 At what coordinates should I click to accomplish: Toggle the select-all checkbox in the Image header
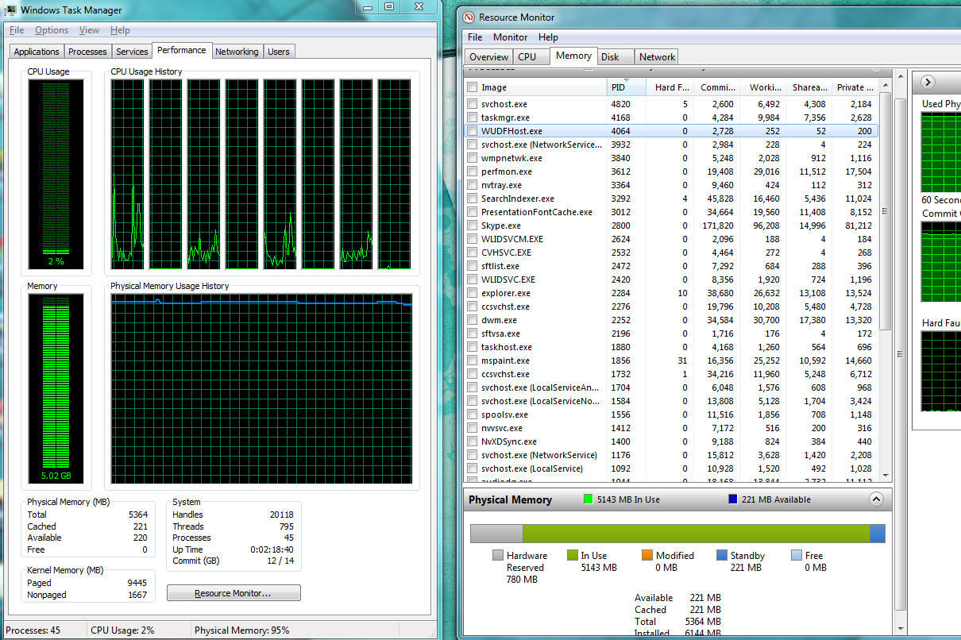click(473, 87)
